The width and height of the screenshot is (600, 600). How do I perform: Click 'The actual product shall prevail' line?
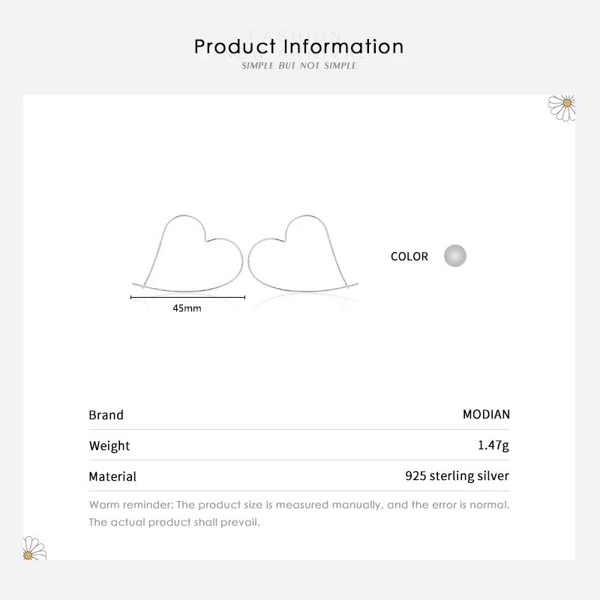pos(174,522)
